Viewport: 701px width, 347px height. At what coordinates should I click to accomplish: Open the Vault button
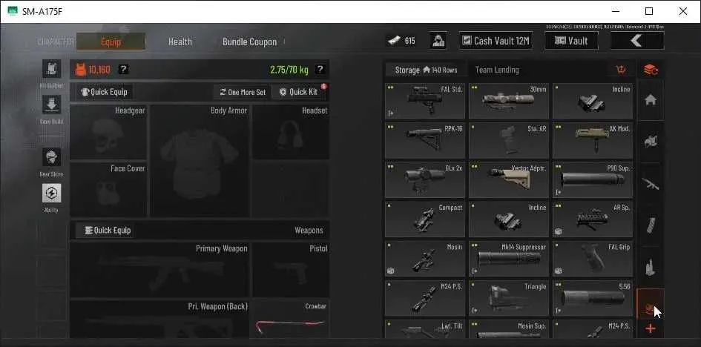coord(571,41)
